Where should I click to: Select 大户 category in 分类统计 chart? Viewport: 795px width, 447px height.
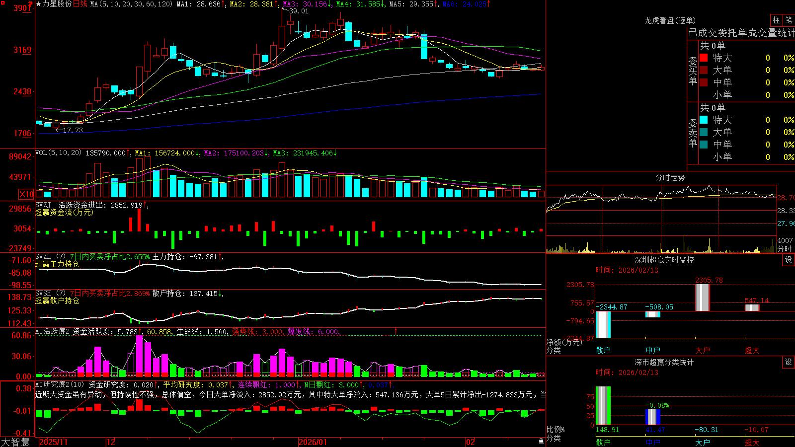[703, 442]
